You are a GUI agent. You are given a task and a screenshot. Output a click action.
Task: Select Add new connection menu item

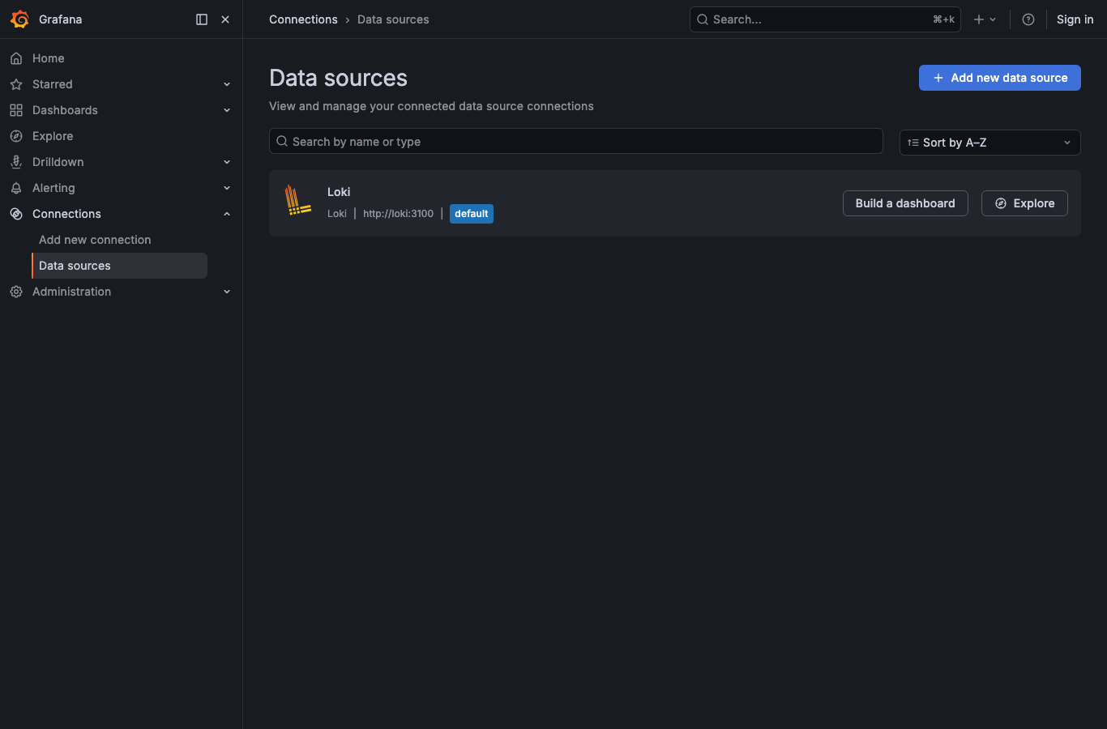tap(95, 240)
